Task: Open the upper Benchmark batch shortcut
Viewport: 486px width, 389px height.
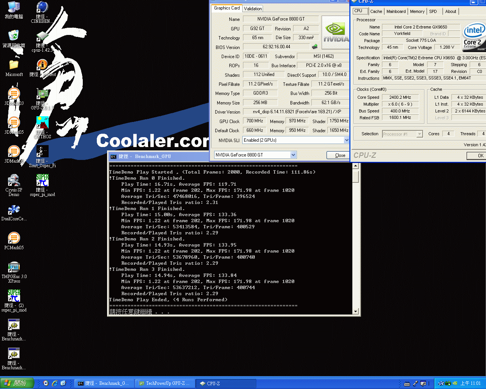Action: pos(14,330)
